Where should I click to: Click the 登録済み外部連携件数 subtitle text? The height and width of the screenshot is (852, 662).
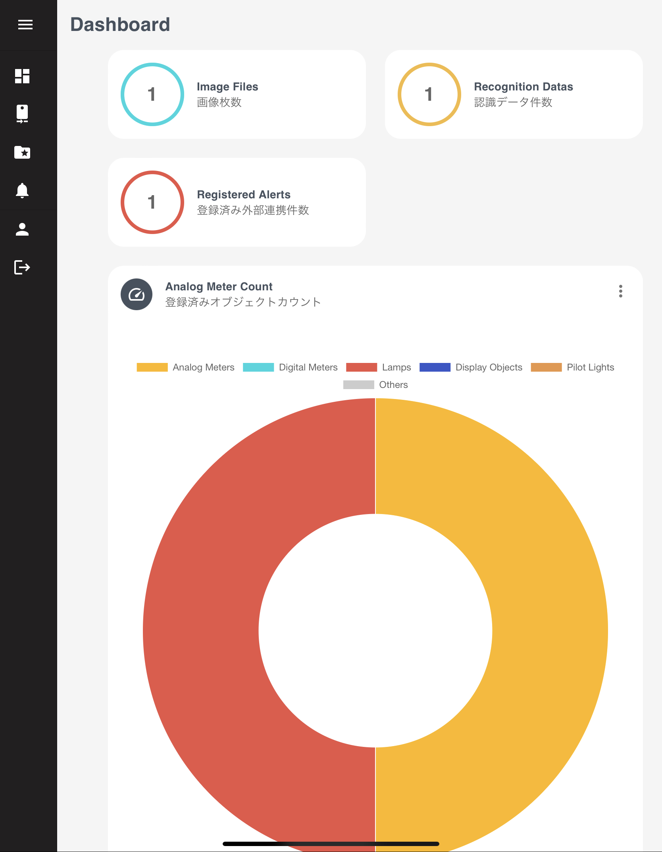pyautogui.click(x=253, y=210)
